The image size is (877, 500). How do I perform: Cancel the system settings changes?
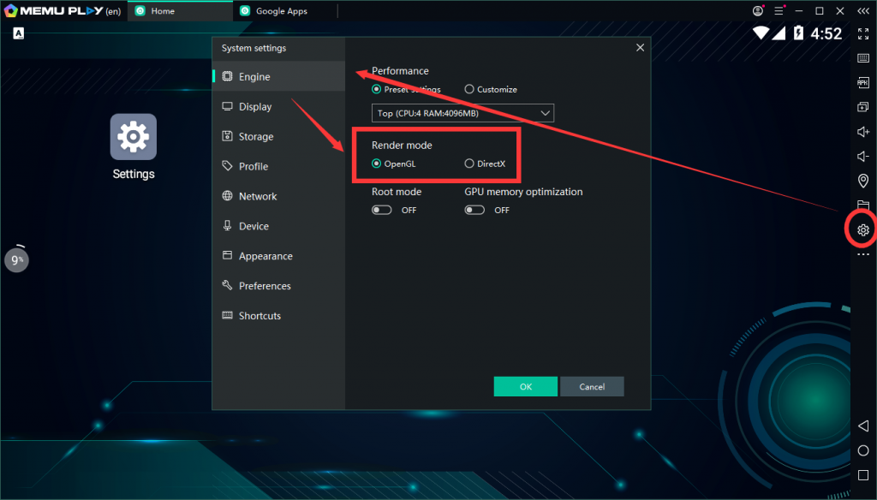pyautogui.click(x=592, y=386)
